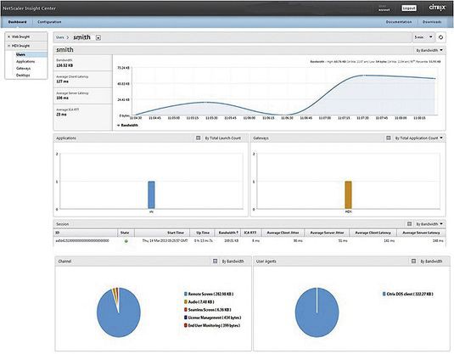Open the 5 min time range dropdown
454x354 pixels.
click(423, 37)
